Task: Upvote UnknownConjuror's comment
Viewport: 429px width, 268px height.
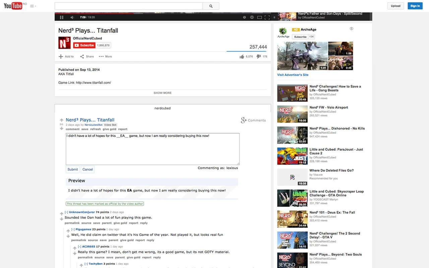Action: [62, 213]
